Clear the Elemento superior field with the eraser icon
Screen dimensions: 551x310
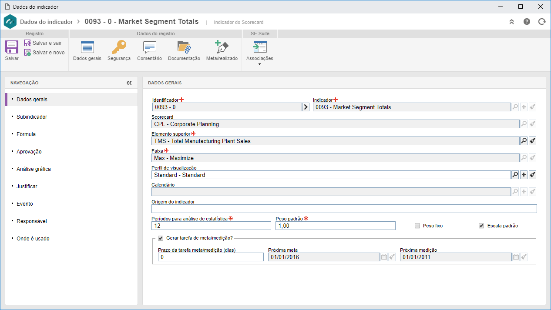click(533, 141)
